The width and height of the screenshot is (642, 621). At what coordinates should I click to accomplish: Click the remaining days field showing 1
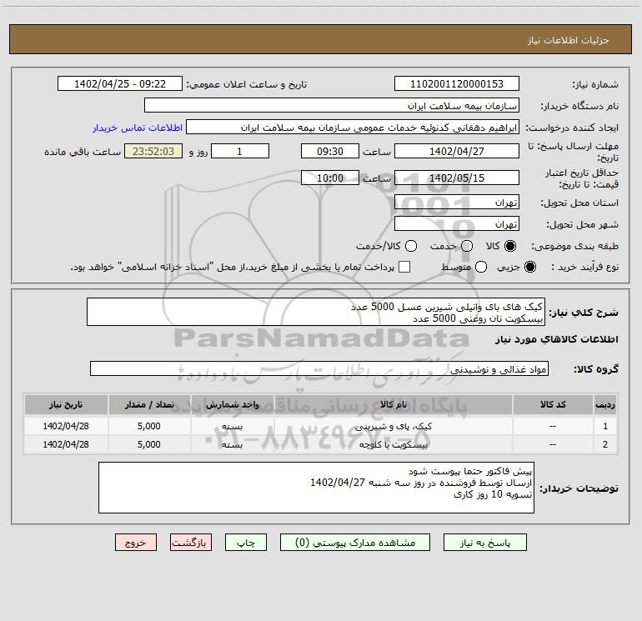[x=240, y=151]
